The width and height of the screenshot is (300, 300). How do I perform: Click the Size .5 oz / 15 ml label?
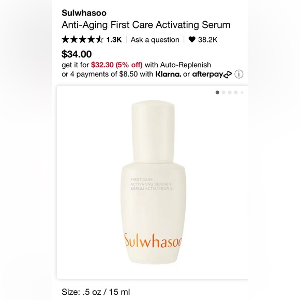coord(96,292)
